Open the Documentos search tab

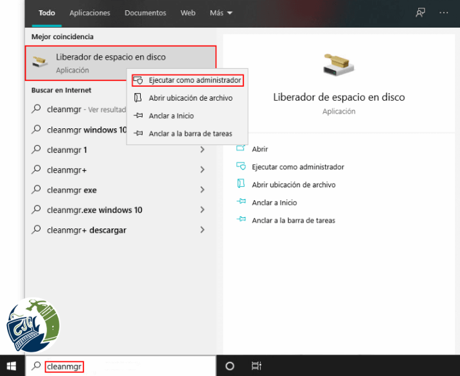point(145,13)
